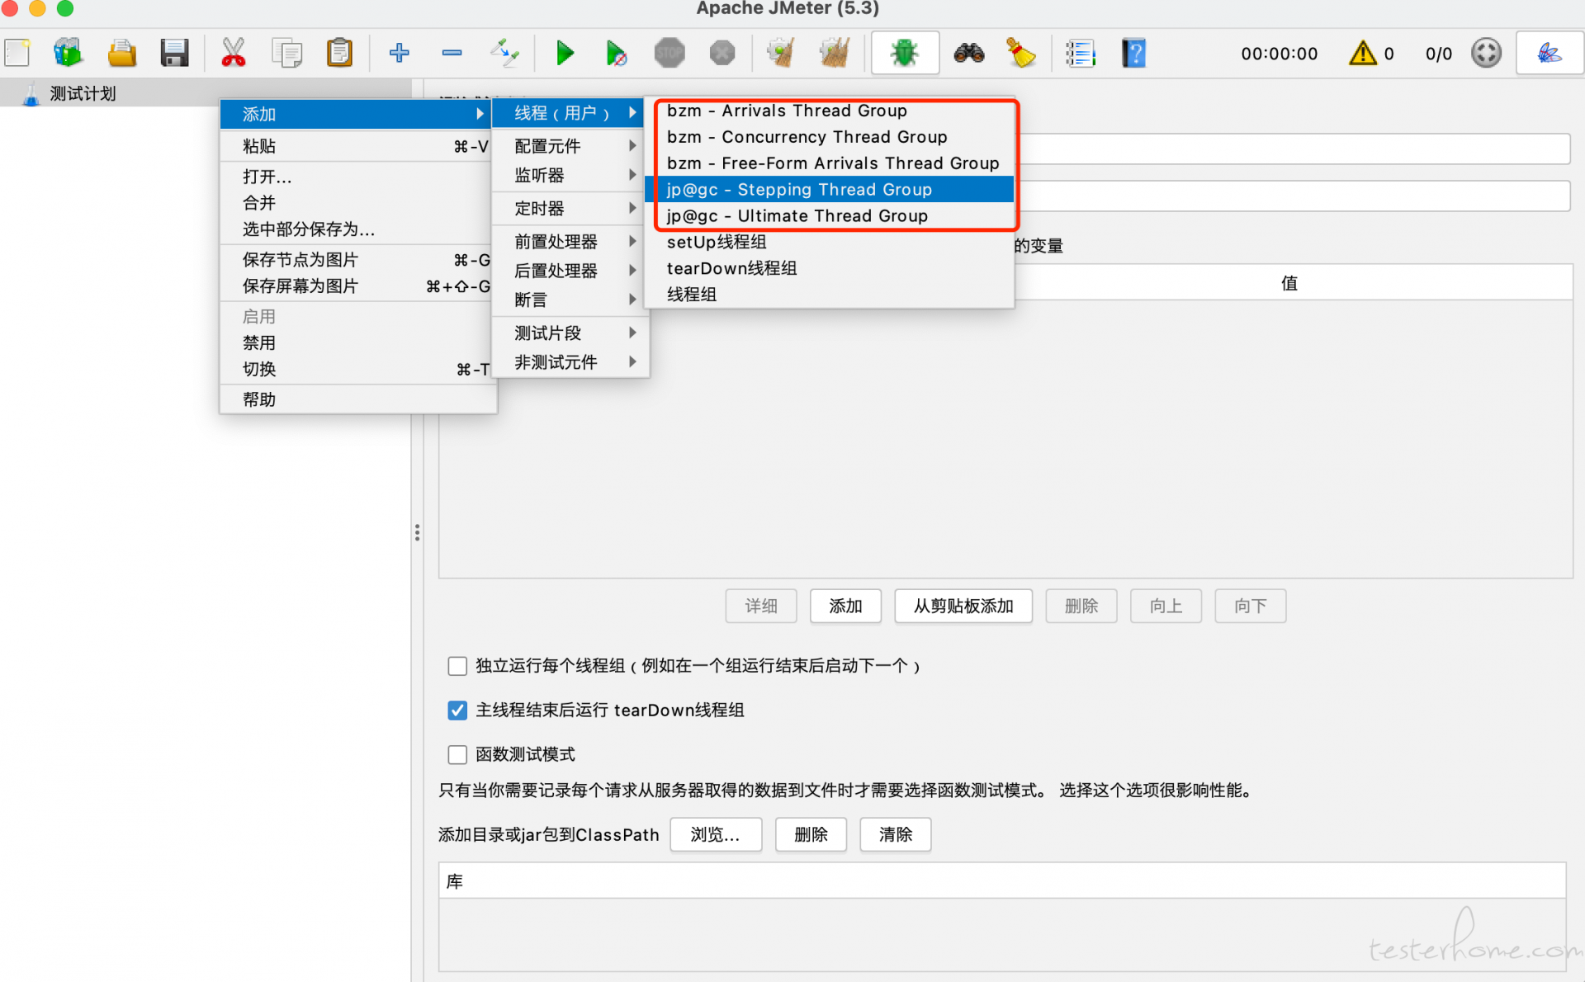1585x982 pixels.
Task: Expand the 后置处理器 submenu
Action: tap(570, 271)
